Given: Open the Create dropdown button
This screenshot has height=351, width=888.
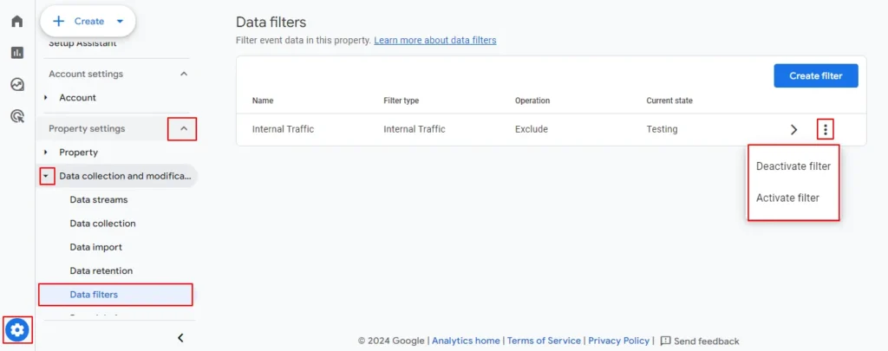Looking at the screenshot, I should [x=88, y=21].
